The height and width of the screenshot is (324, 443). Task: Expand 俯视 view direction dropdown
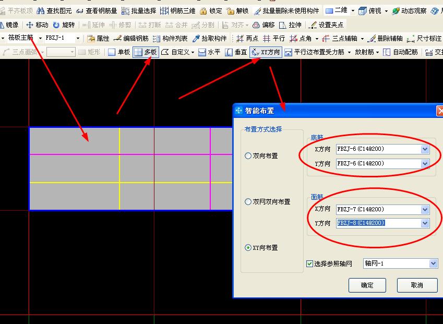point(387,11)
